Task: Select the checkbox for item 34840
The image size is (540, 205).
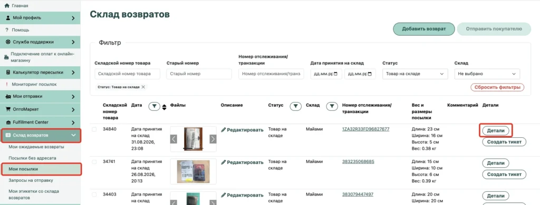Action: coord(94,129)
